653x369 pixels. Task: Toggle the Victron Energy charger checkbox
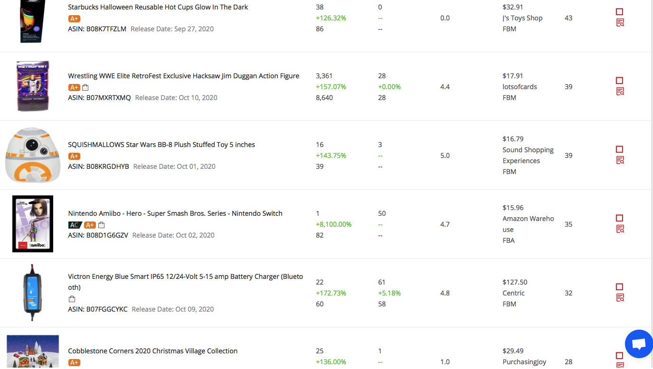click(619, 287)
